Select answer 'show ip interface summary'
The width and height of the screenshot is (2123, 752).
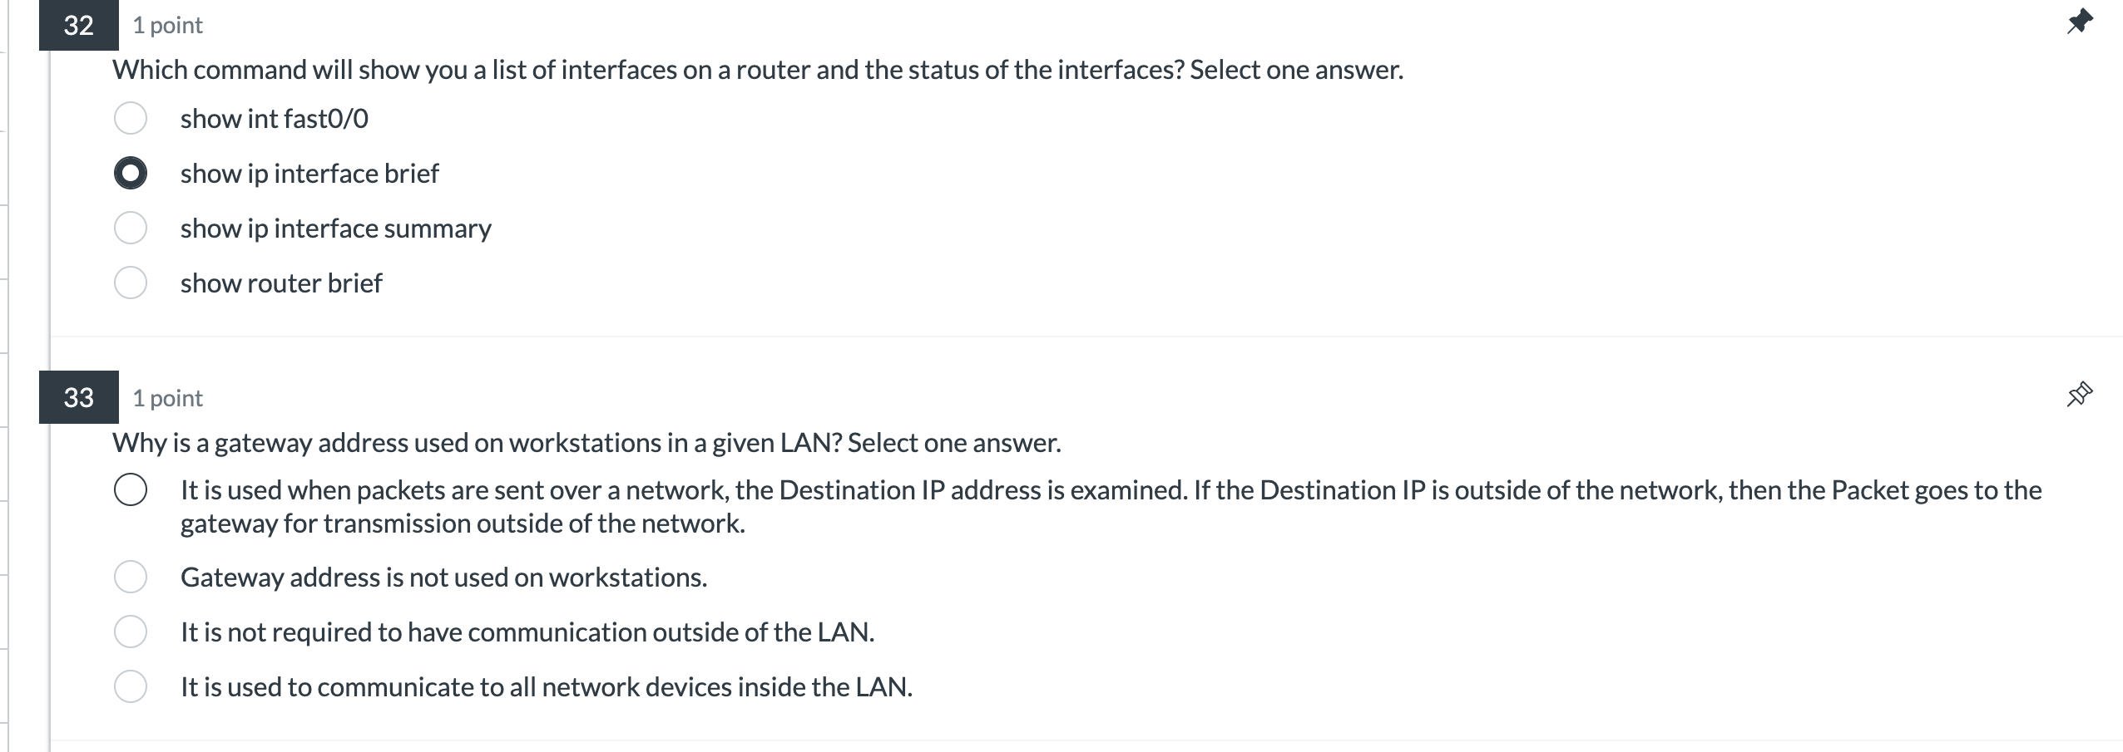[x=131, y=228]
